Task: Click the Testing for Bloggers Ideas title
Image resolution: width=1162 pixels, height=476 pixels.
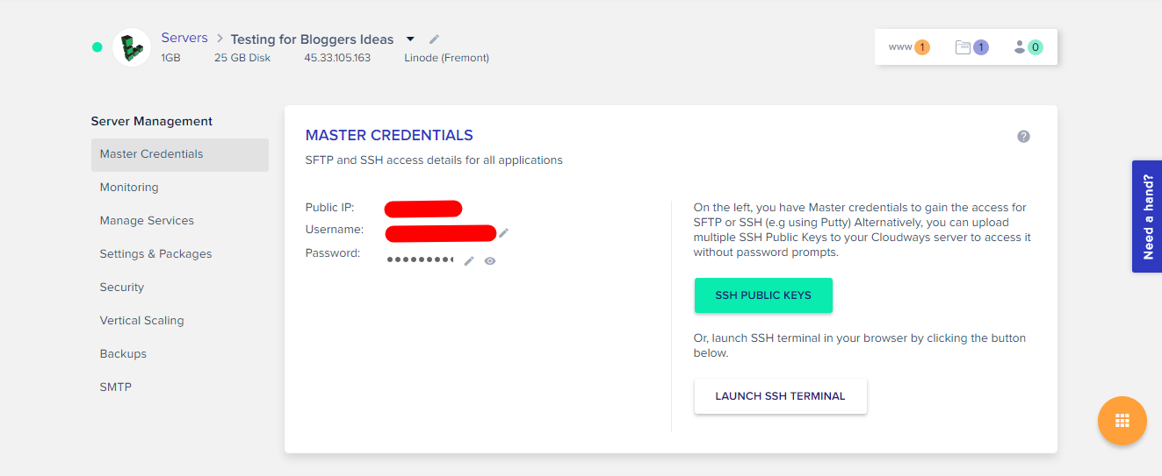Action: point(312,39)
